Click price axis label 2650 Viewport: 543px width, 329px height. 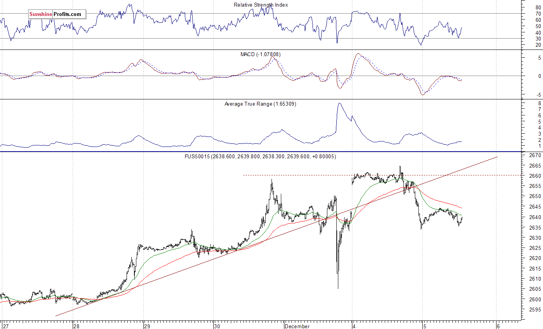(x=536, y=196)
